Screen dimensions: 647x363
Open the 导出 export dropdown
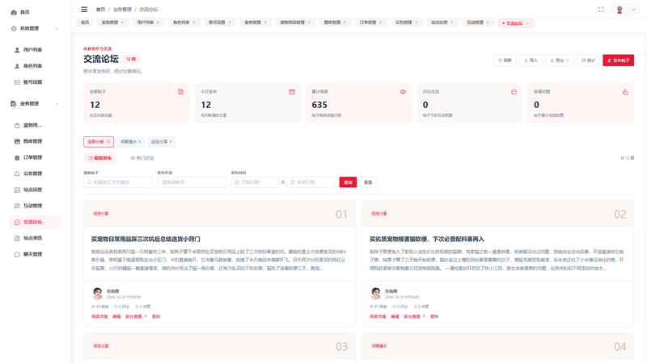[560, 60]
